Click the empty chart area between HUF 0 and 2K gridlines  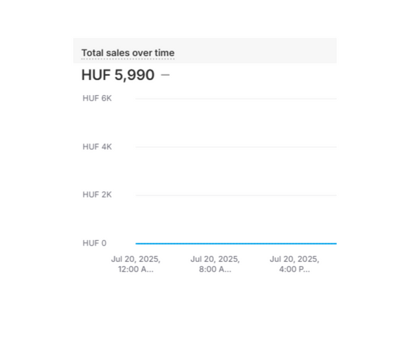(236, 219)
